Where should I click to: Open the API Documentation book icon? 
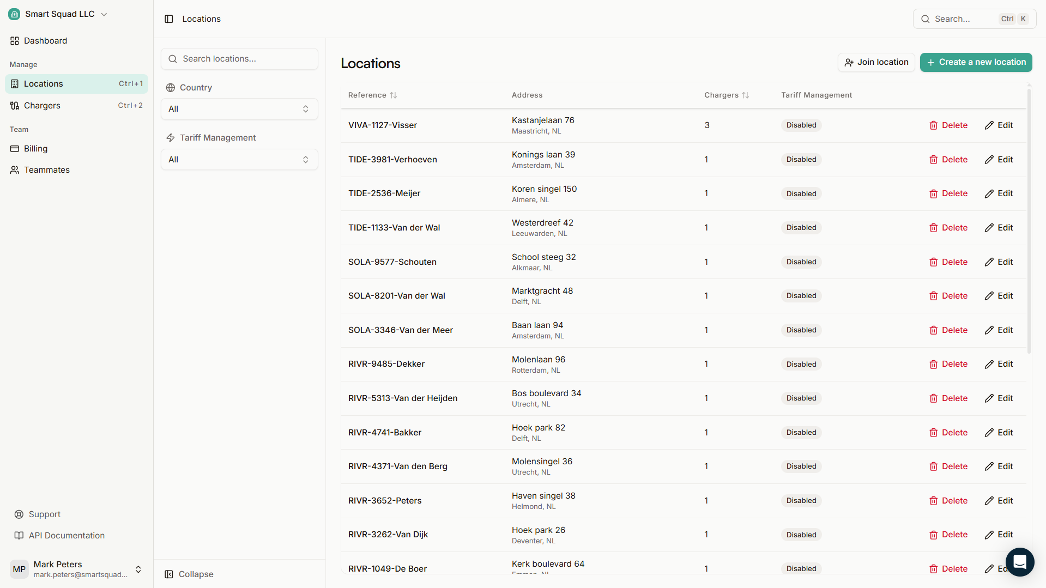click(19, 535)
